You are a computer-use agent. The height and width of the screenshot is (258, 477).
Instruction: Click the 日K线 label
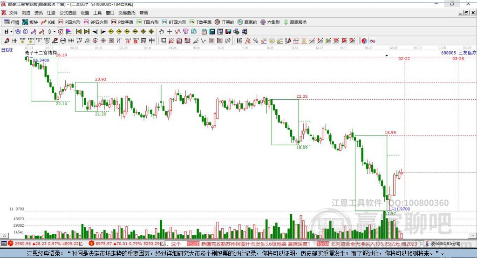tap(7, 50)
